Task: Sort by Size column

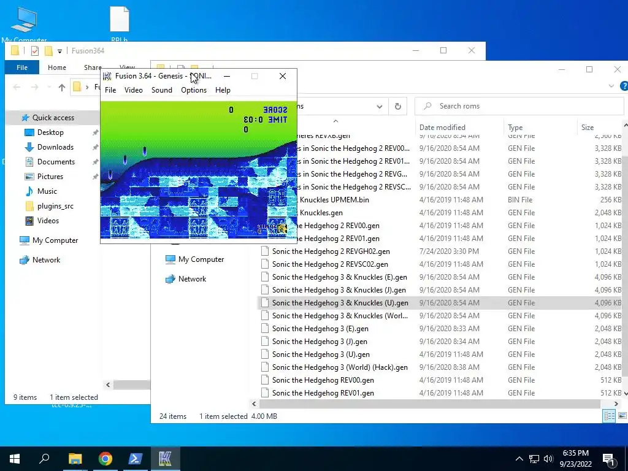Action: point(588,128)
